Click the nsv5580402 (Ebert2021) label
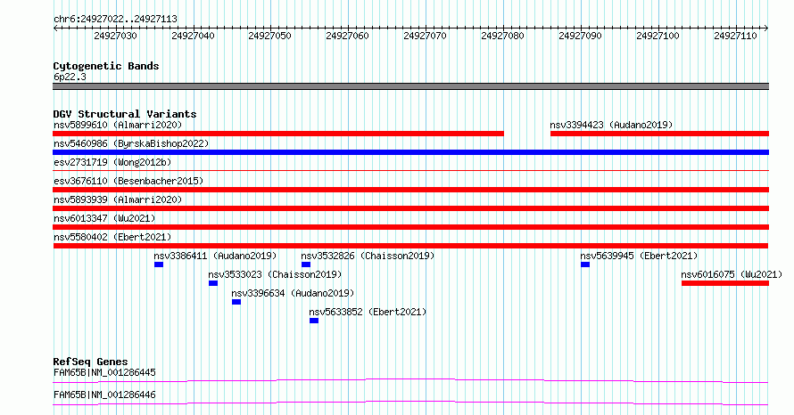The width and height of the screenshot is (794, 415). tap(112, 237)
